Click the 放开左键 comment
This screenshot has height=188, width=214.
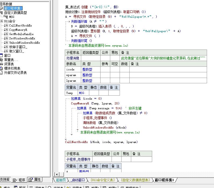[x=135, y=108]
